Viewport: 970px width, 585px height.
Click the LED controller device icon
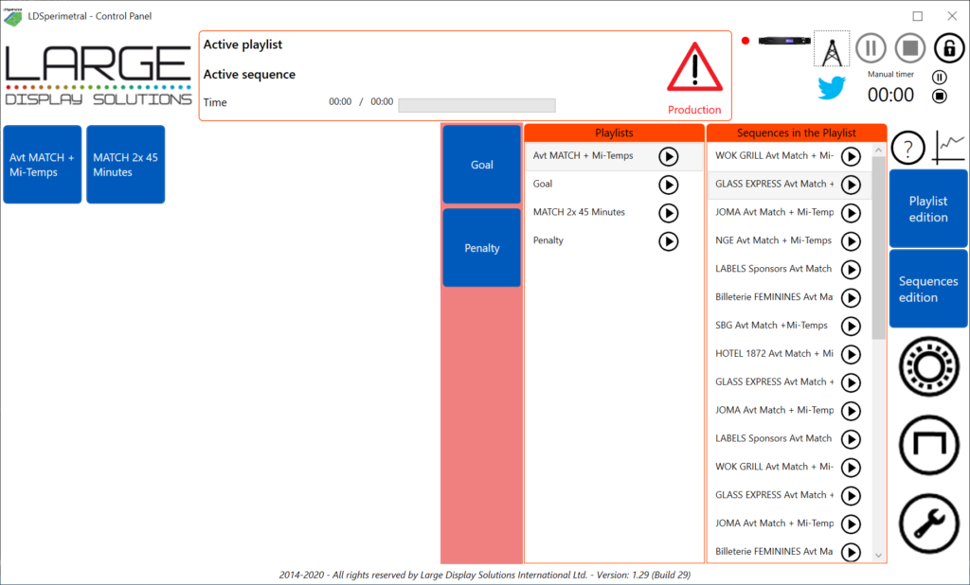(x=781, y=41)
